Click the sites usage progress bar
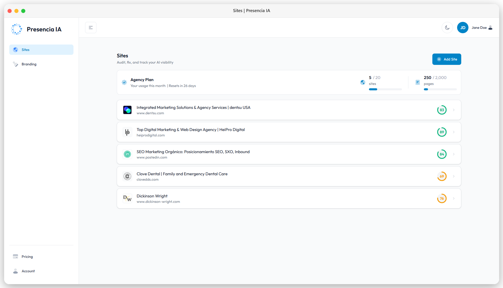Viewport: 503px width, 288px height. point(385,89)
